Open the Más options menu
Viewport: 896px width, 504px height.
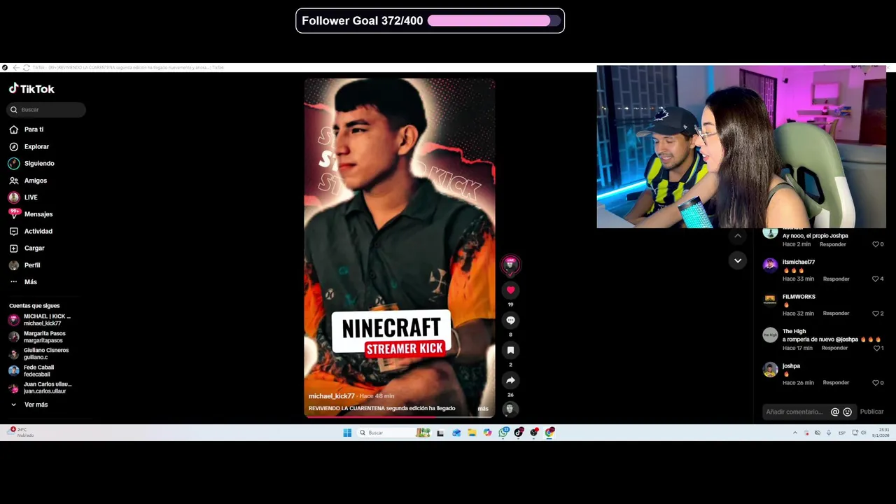[x=23, y=282]
